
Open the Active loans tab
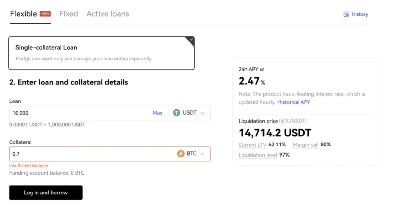(x=108, y=14)
